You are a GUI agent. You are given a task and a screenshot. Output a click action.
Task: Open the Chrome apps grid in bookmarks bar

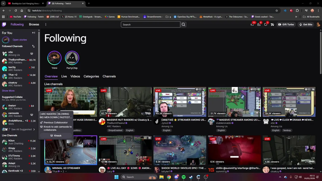3,17
